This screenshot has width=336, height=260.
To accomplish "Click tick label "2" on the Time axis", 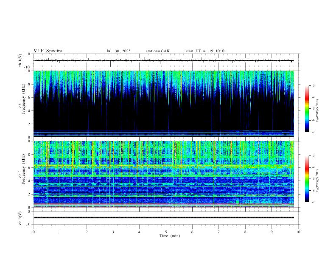I will [x=87, y=232].
